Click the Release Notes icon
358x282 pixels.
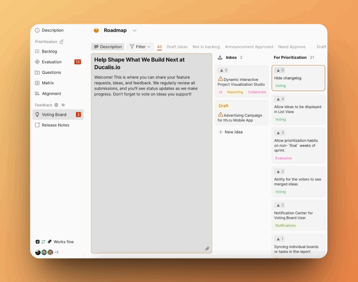pos(37,125)
